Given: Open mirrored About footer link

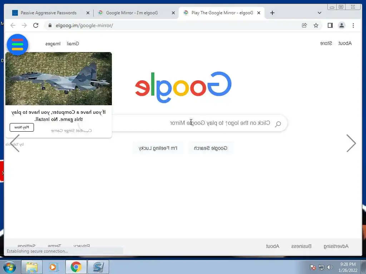Looking at the screenshot, I should (272, 246).
